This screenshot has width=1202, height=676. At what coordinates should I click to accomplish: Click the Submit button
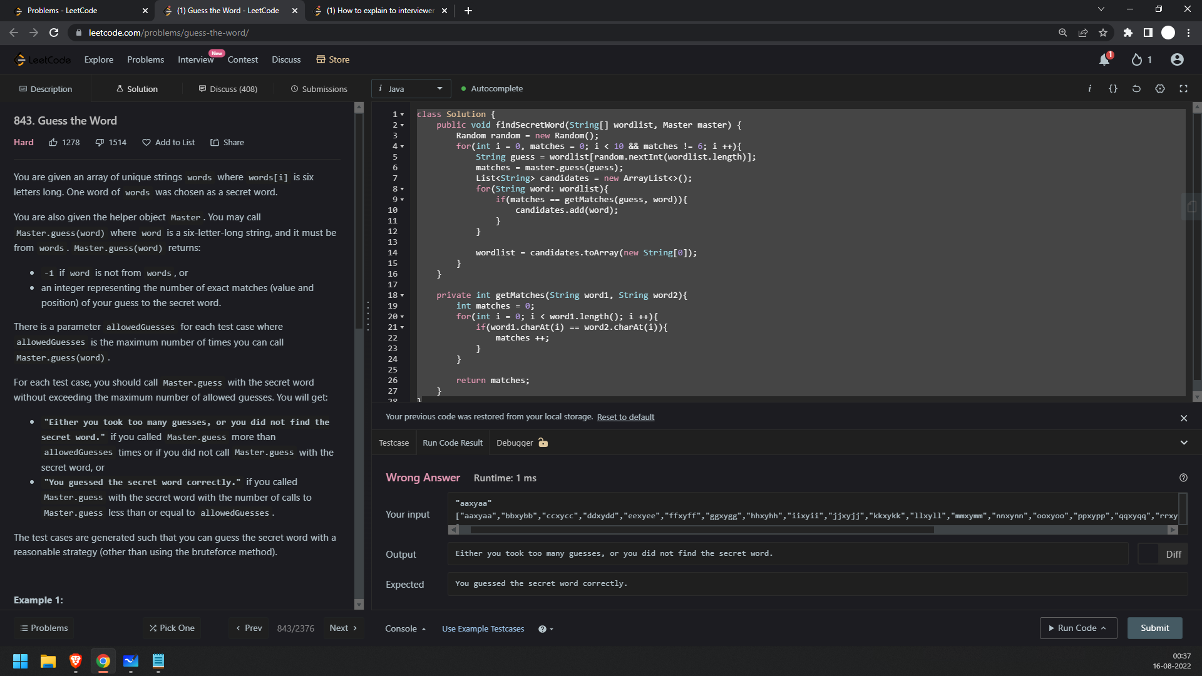[1154, 628]
